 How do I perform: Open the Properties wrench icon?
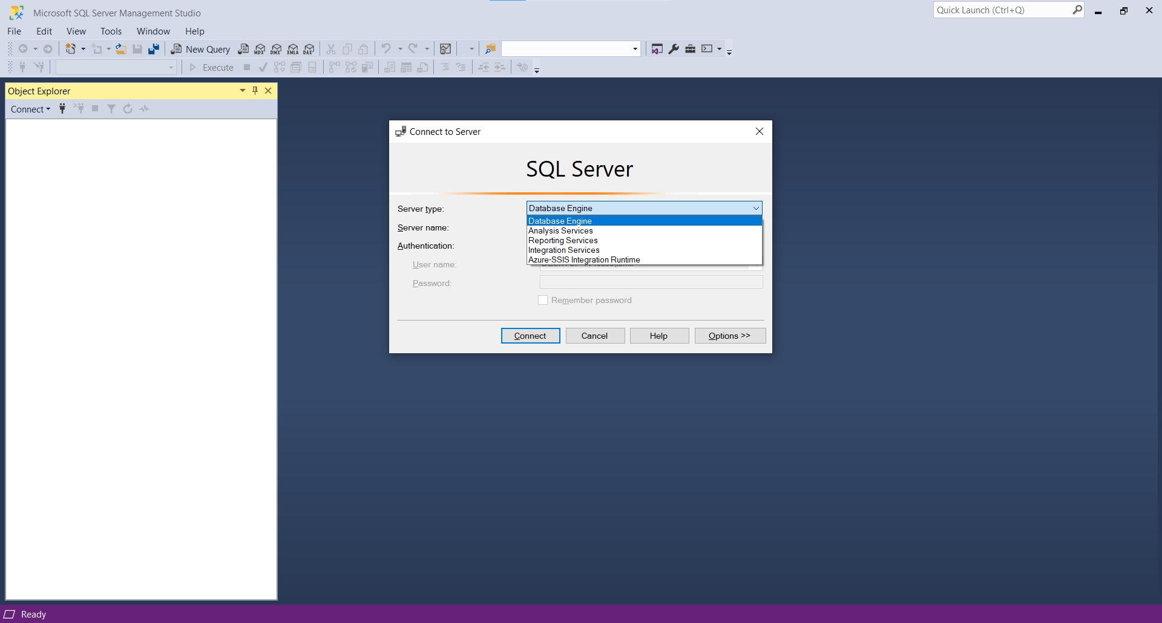tap(674, 49)
